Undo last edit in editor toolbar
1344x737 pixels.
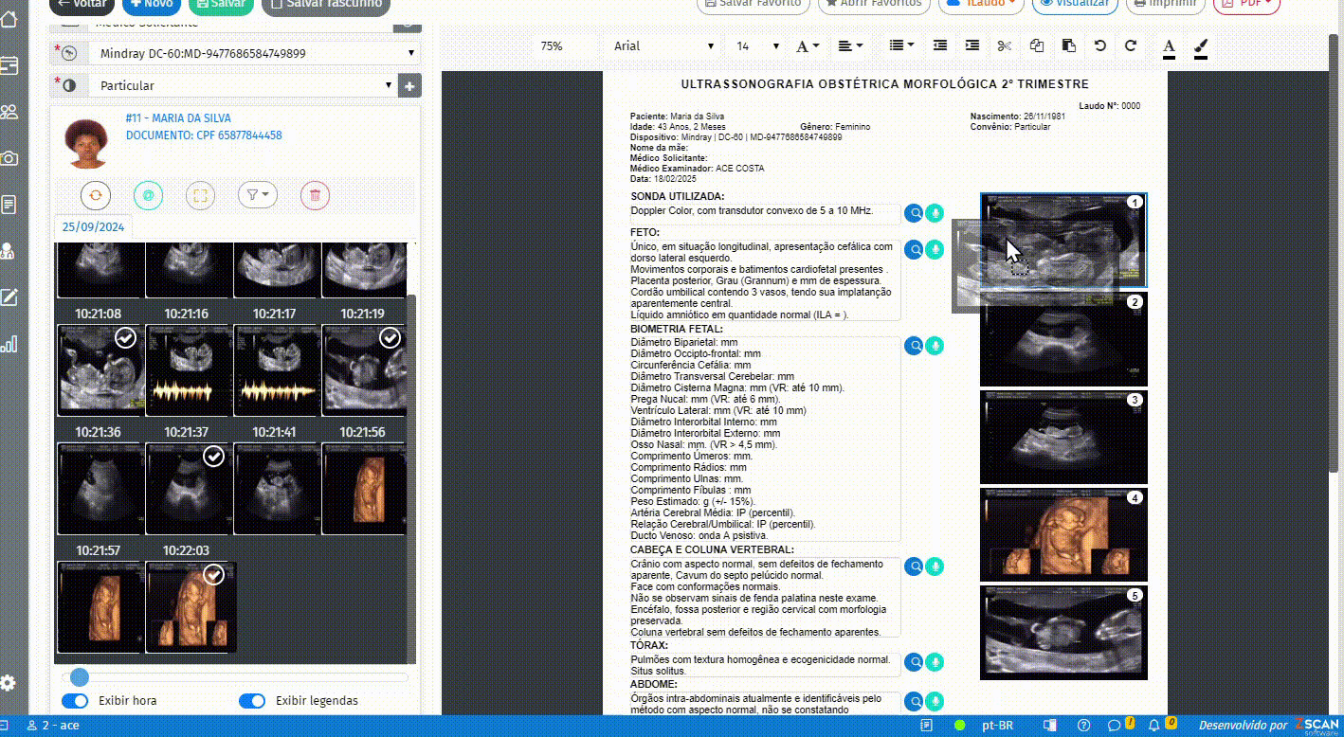click(1099, 45)
